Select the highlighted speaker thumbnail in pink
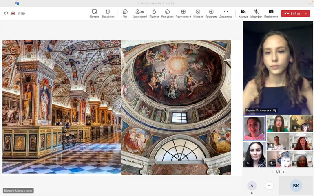Image resolution: width=314 pixels, height=196 pixels. [x=254, y=128]
